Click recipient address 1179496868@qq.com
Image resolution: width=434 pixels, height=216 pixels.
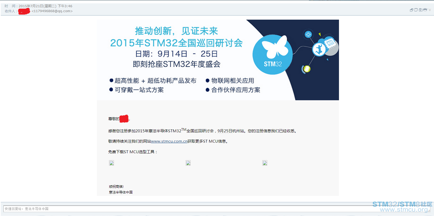(52, 11)
